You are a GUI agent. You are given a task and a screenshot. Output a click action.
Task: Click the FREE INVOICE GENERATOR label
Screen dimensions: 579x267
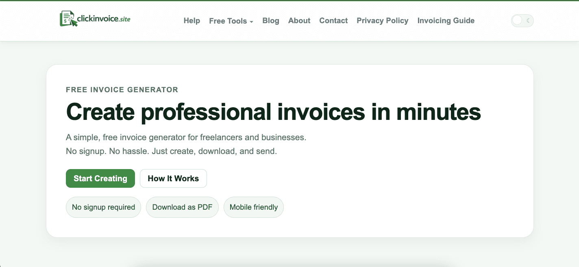pos(122,90)
